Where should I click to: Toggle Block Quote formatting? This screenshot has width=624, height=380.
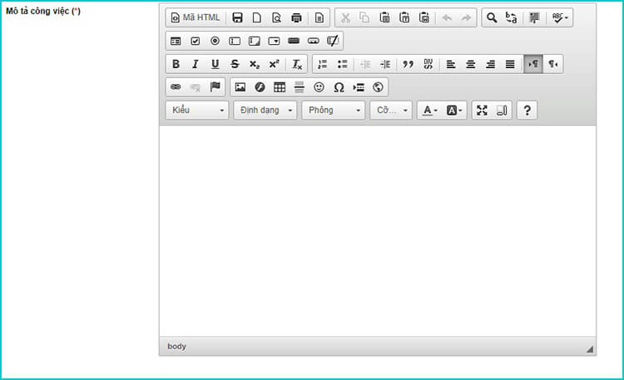click(x=408, y=64)
